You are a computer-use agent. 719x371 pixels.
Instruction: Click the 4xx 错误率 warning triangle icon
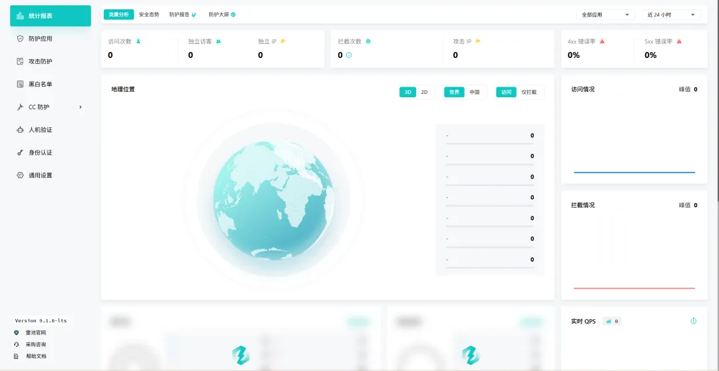[x=602, y=41]
